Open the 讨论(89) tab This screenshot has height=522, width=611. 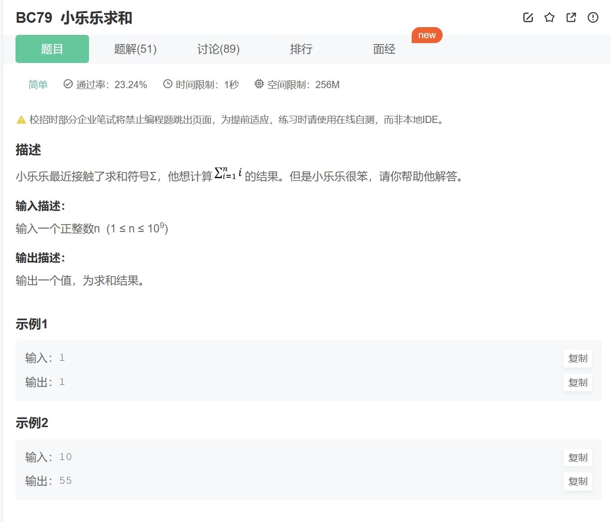click(x=218, y=49)
